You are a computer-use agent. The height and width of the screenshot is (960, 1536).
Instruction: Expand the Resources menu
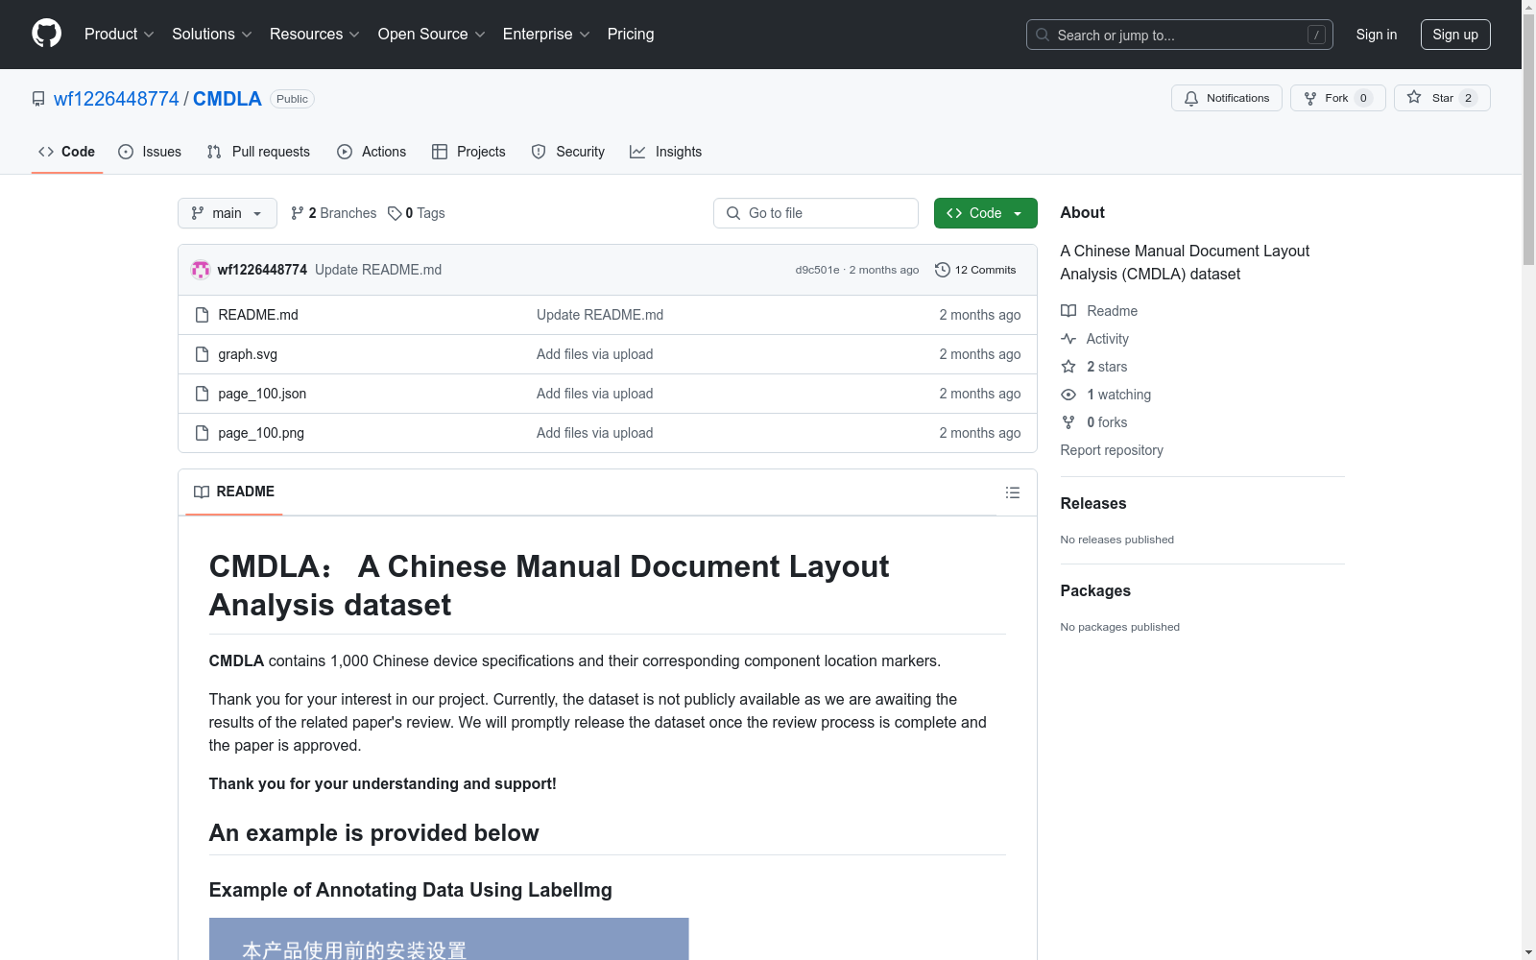click(x=315, y=34)
